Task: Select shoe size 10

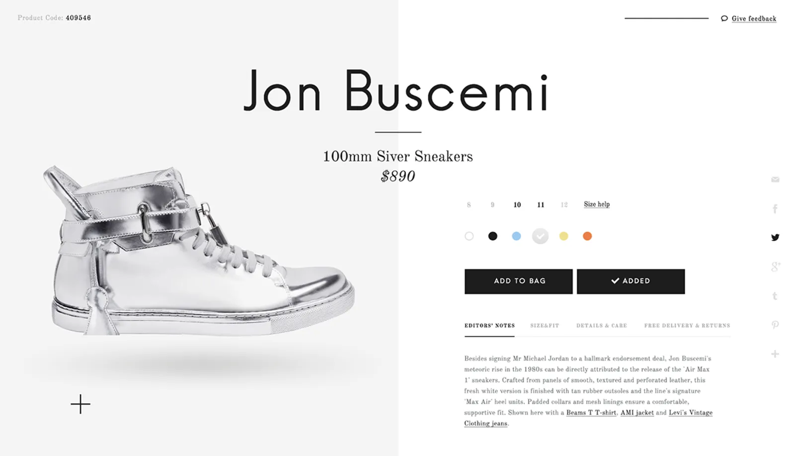Action: (x=517, y=205)
